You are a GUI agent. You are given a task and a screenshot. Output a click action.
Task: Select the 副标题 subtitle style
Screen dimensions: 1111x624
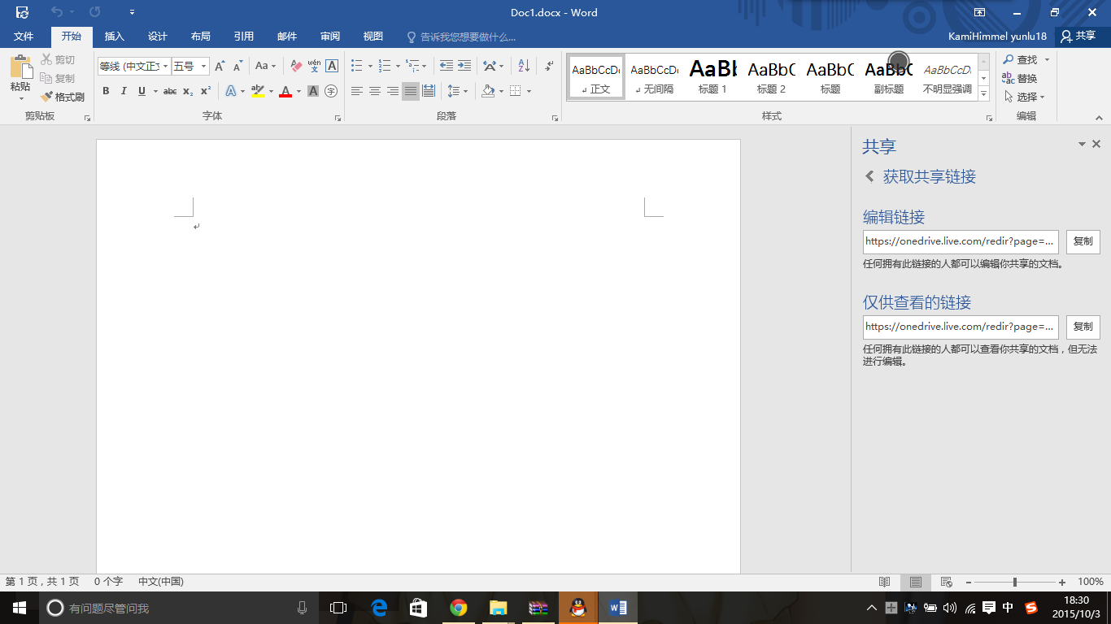[889, 77]
